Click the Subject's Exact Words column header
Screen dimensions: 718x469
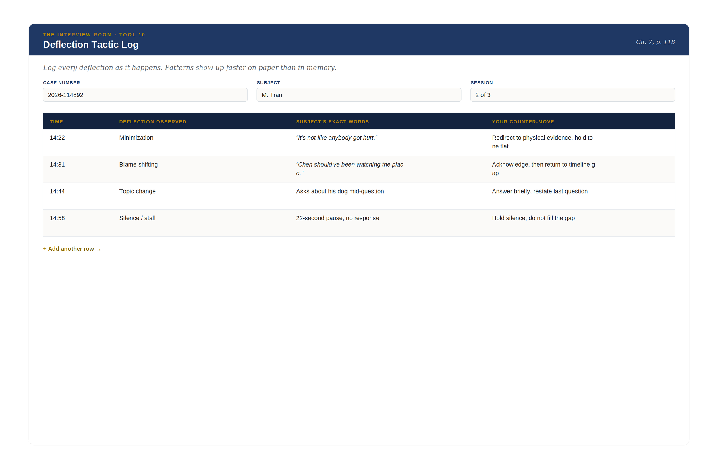[333, 121]
